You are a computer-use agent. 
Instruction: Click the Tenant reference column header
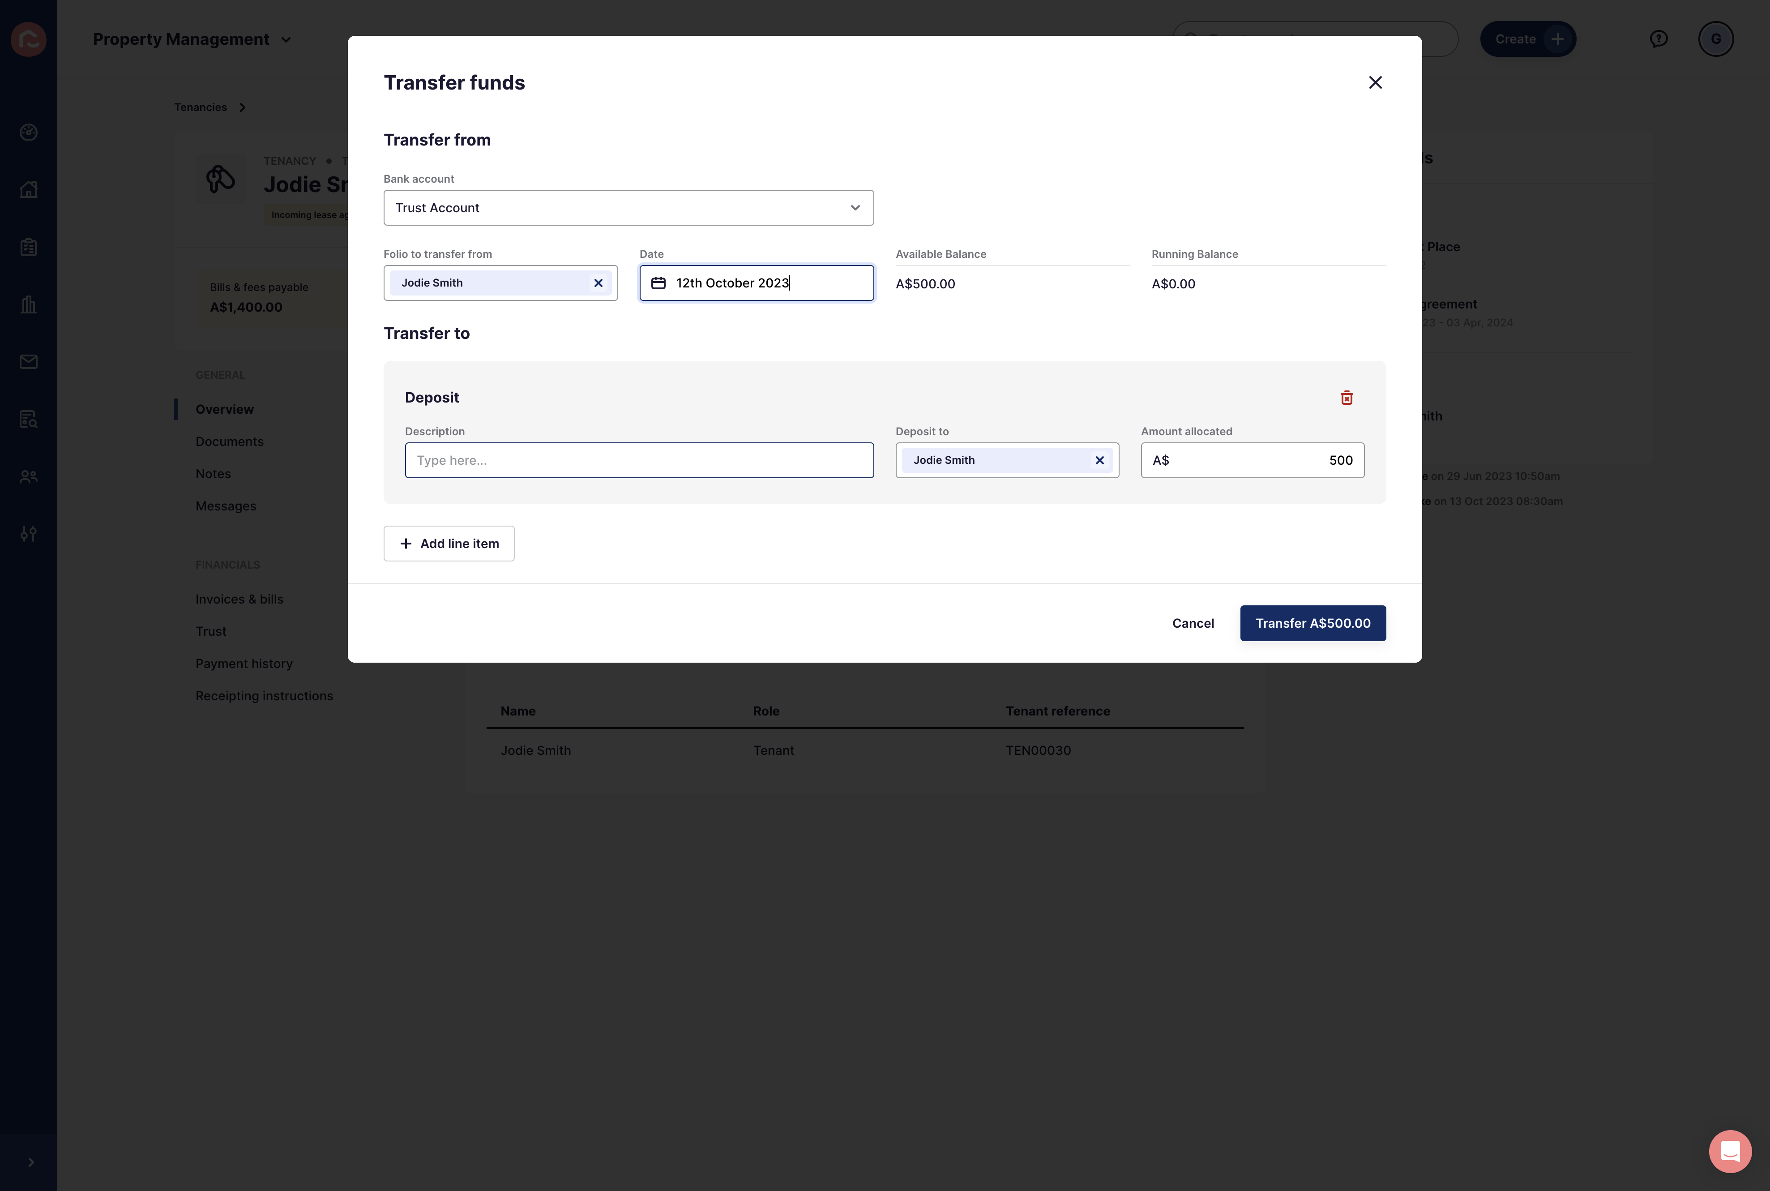pyautogui.click(x=1058, y=711)
